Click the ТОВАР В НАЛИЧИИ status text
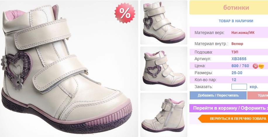The width and height of the screenshot is (268, 137). [236, 21]
